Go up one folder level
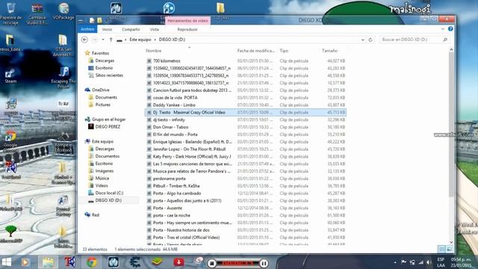The height and width of the screenshot is (269, 478). pyautogui.click(x=111, y=40)
